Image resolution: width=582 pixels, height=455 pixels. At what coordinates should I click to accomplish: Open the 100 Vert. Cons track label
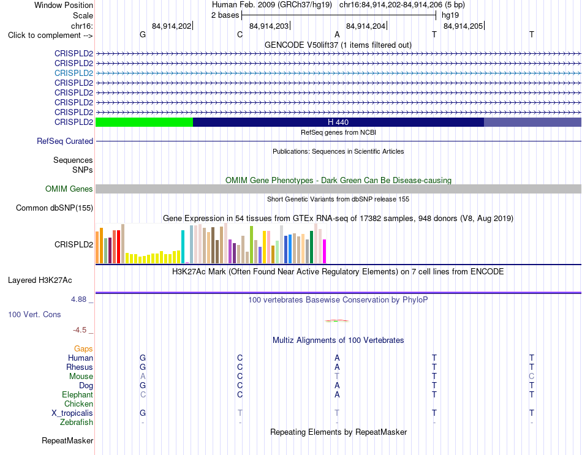click(34, 314)
